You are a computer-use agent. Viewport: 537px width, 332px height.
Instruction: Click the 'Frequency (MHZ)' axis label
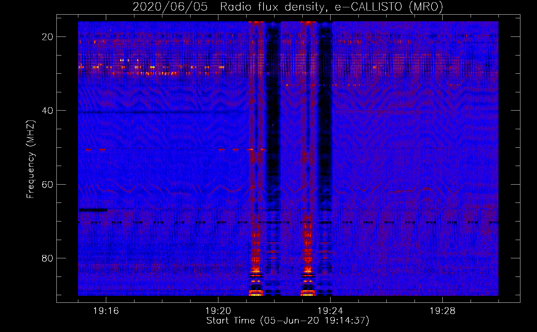(x=31, y=159)
